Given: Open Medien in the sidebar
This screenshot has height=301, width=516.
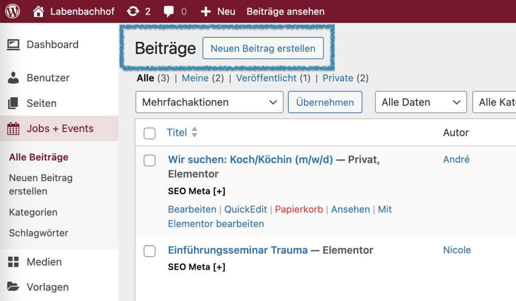Looking at the screenshot, I should pos(44,262).
